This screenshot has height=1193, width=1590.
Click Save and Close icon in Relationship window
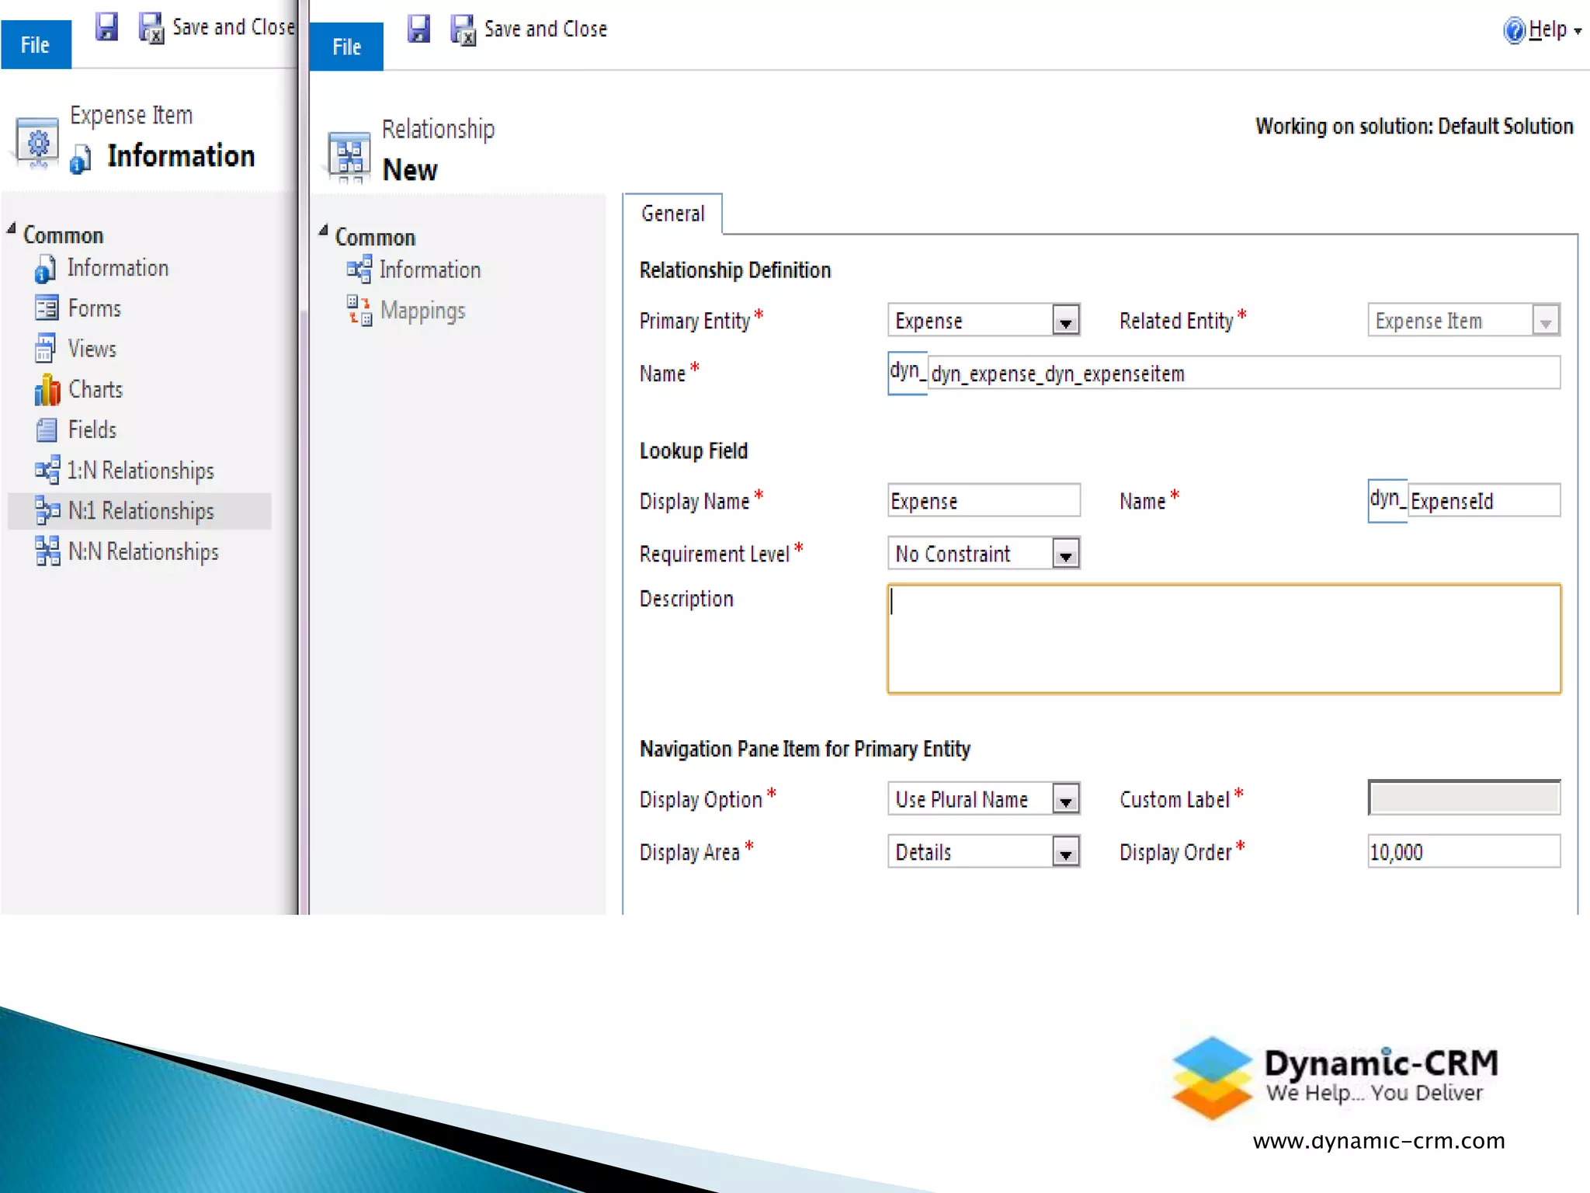coord(463,30)
